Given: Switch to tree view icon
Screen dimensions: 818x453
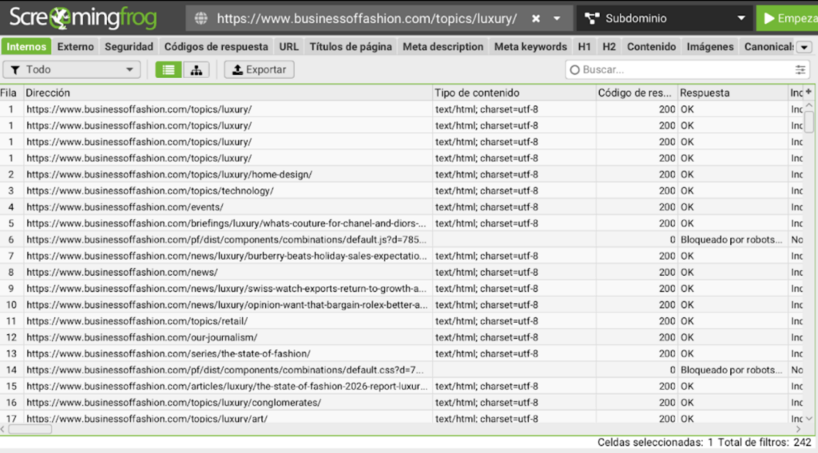Looking at the screenshot, I should coord(196,70).
